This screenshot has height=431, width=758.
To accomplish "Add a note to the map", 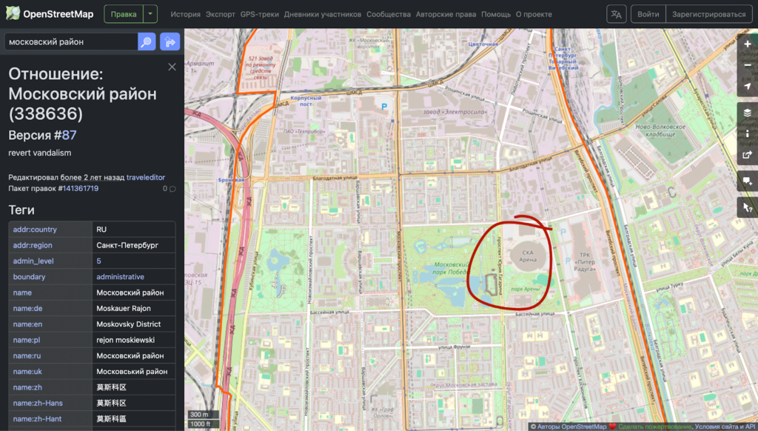I will point(748,181).
